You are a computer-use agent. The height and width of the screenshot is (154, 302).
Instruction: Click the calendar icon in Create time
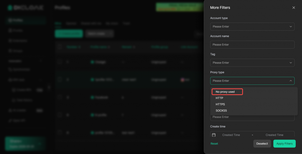(214, 135)
